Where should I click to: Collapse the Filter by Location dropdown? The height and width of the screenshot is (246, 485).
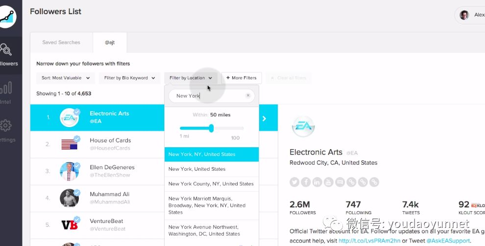pos(191,78)
